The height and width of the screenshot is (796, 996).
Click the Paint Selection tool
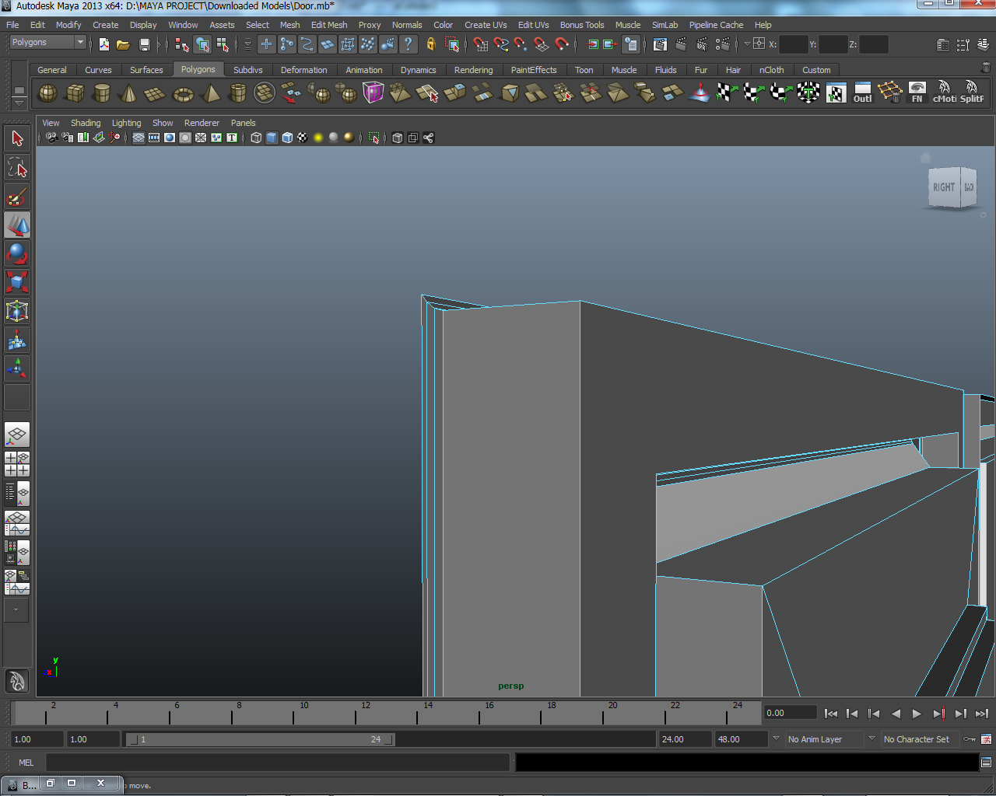(x=17, y=197)
